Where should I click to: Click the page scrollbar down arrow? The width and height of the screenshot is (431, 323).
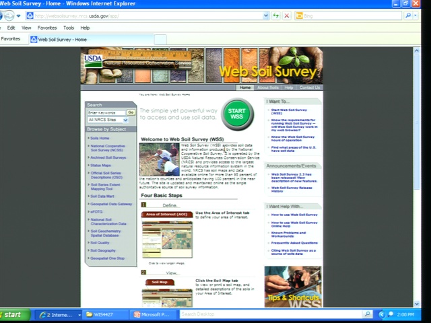tap(416, 303)
